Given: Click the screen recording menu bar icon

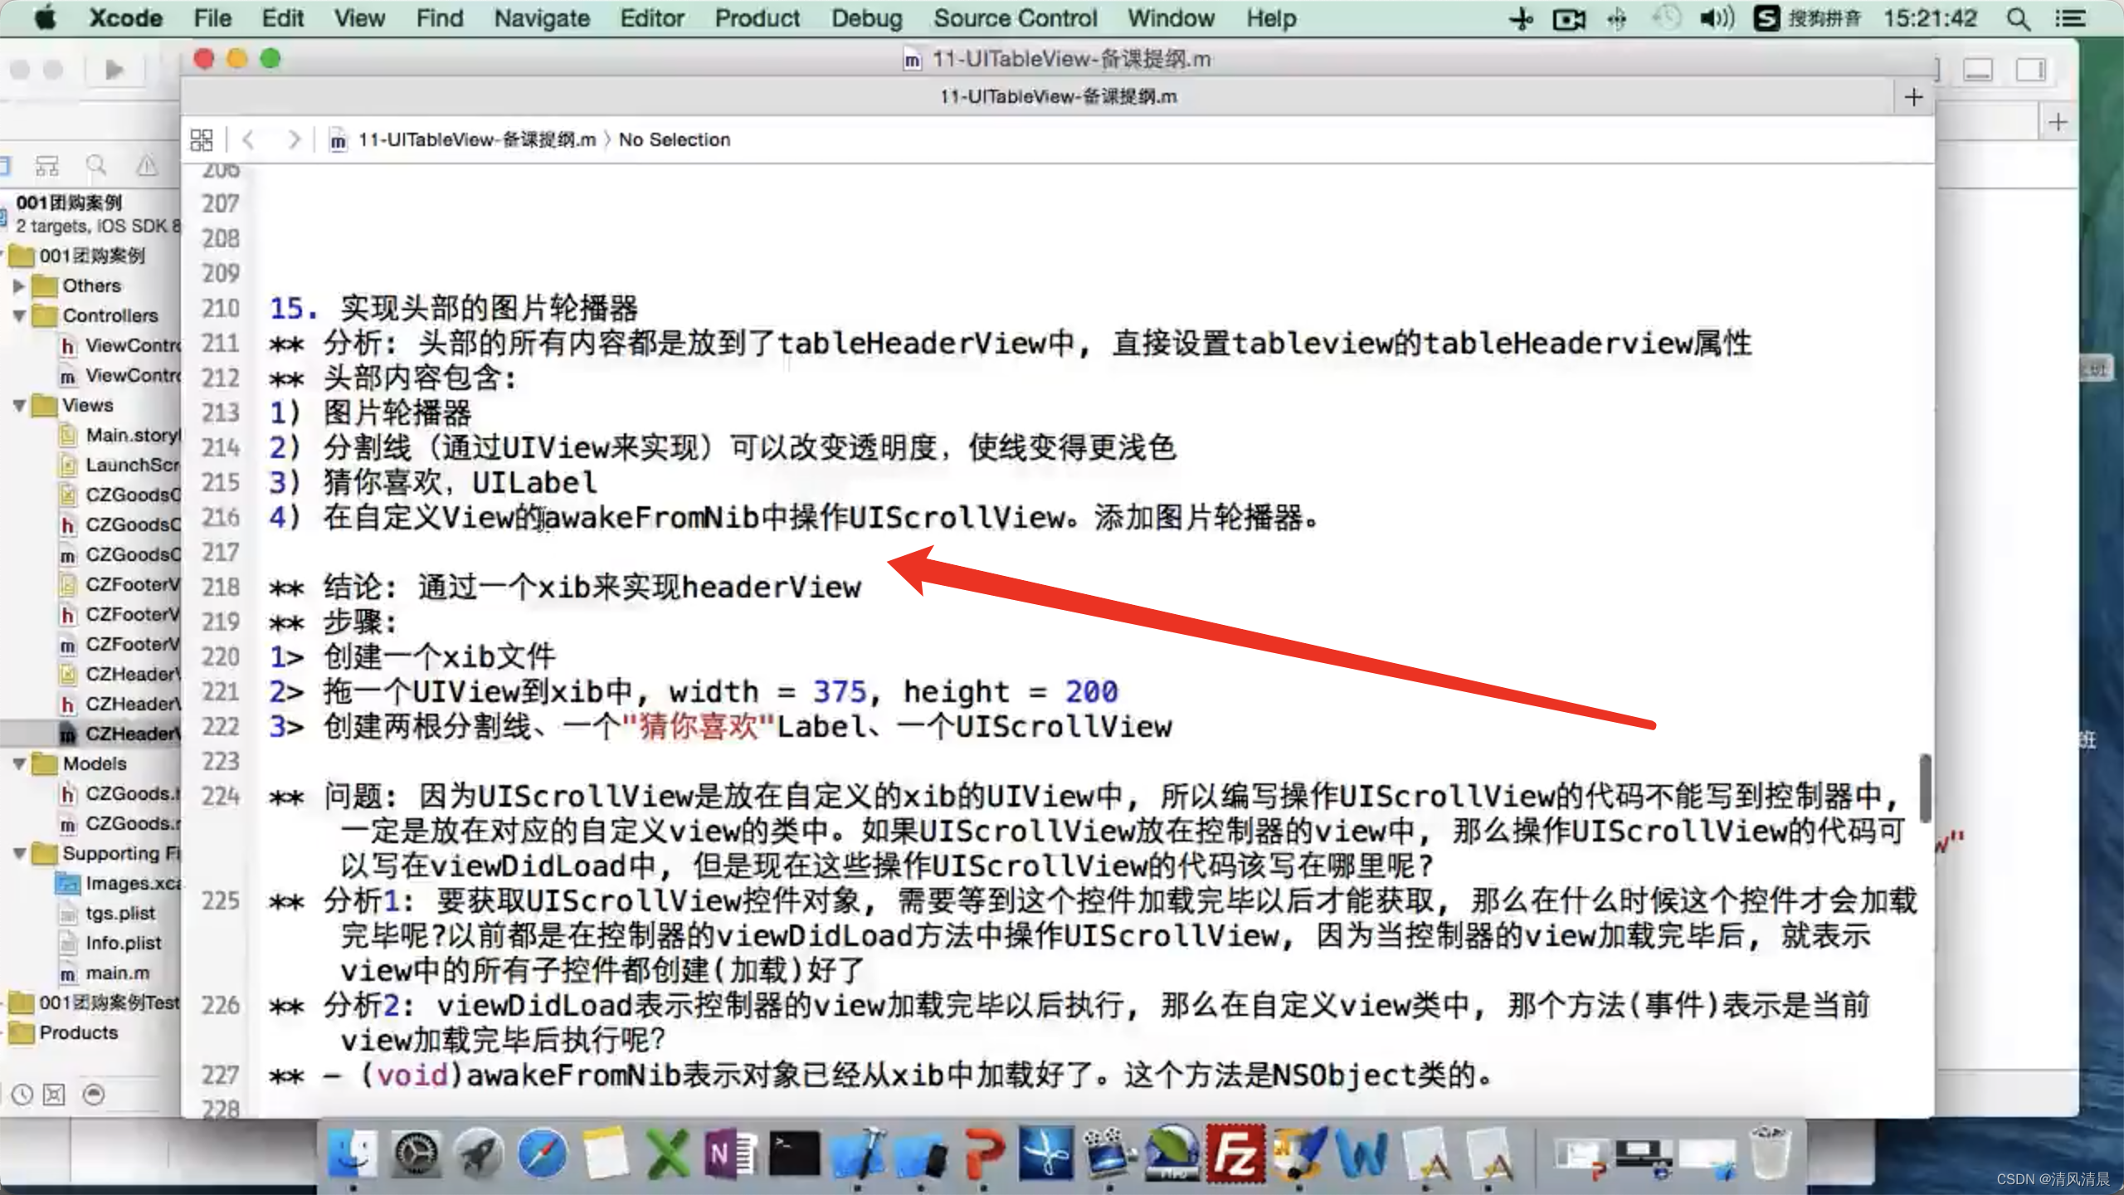Looking at the screenshot, I should click(1569, 18).
